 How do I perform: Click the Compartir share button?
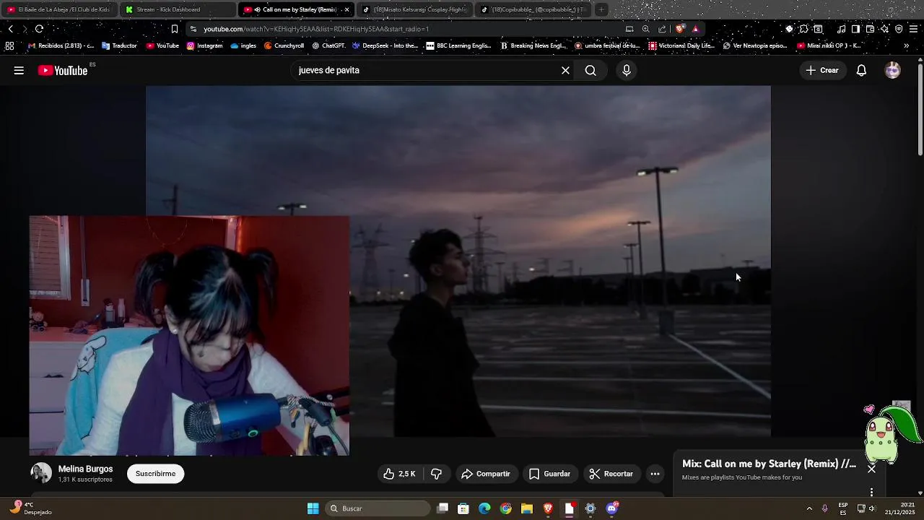pos(486,474)
